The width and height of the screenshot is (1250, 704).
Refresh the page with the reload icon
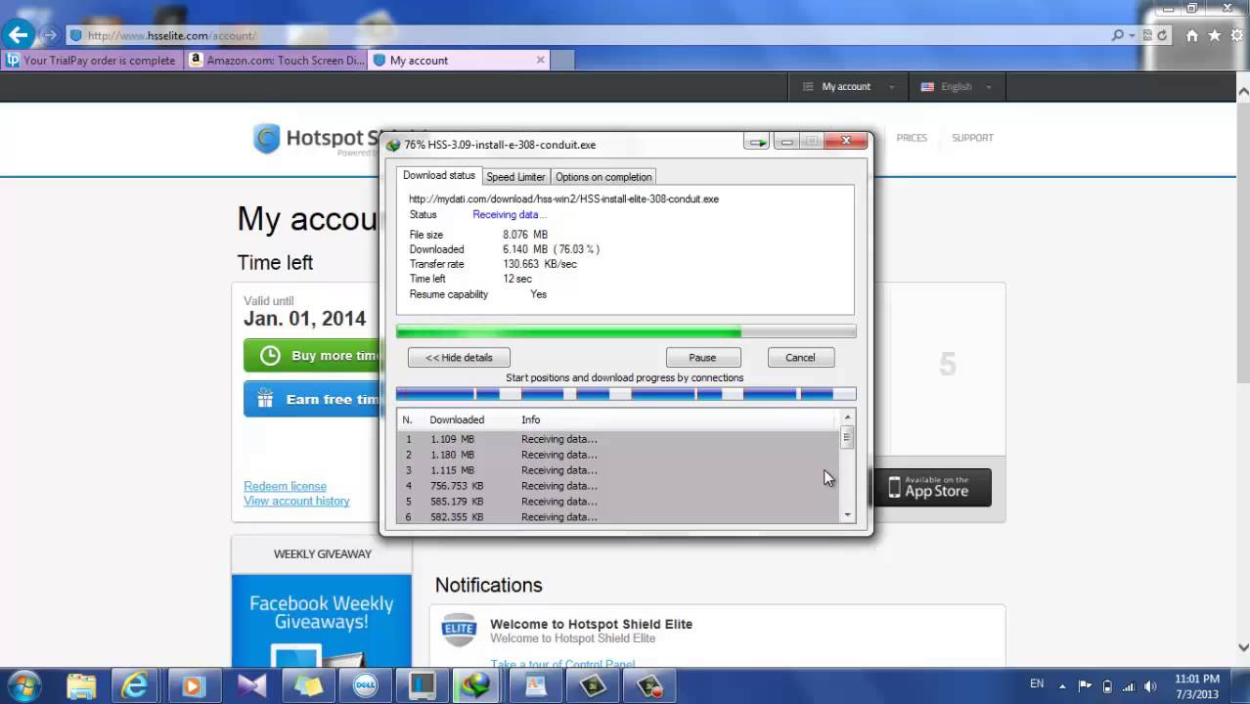point(1162,35)
